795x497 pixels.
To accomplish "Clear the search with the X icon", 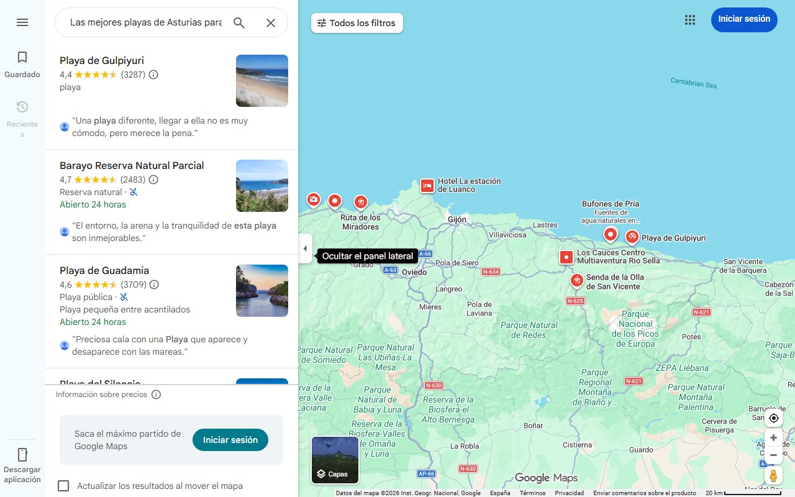I will 271,22.
